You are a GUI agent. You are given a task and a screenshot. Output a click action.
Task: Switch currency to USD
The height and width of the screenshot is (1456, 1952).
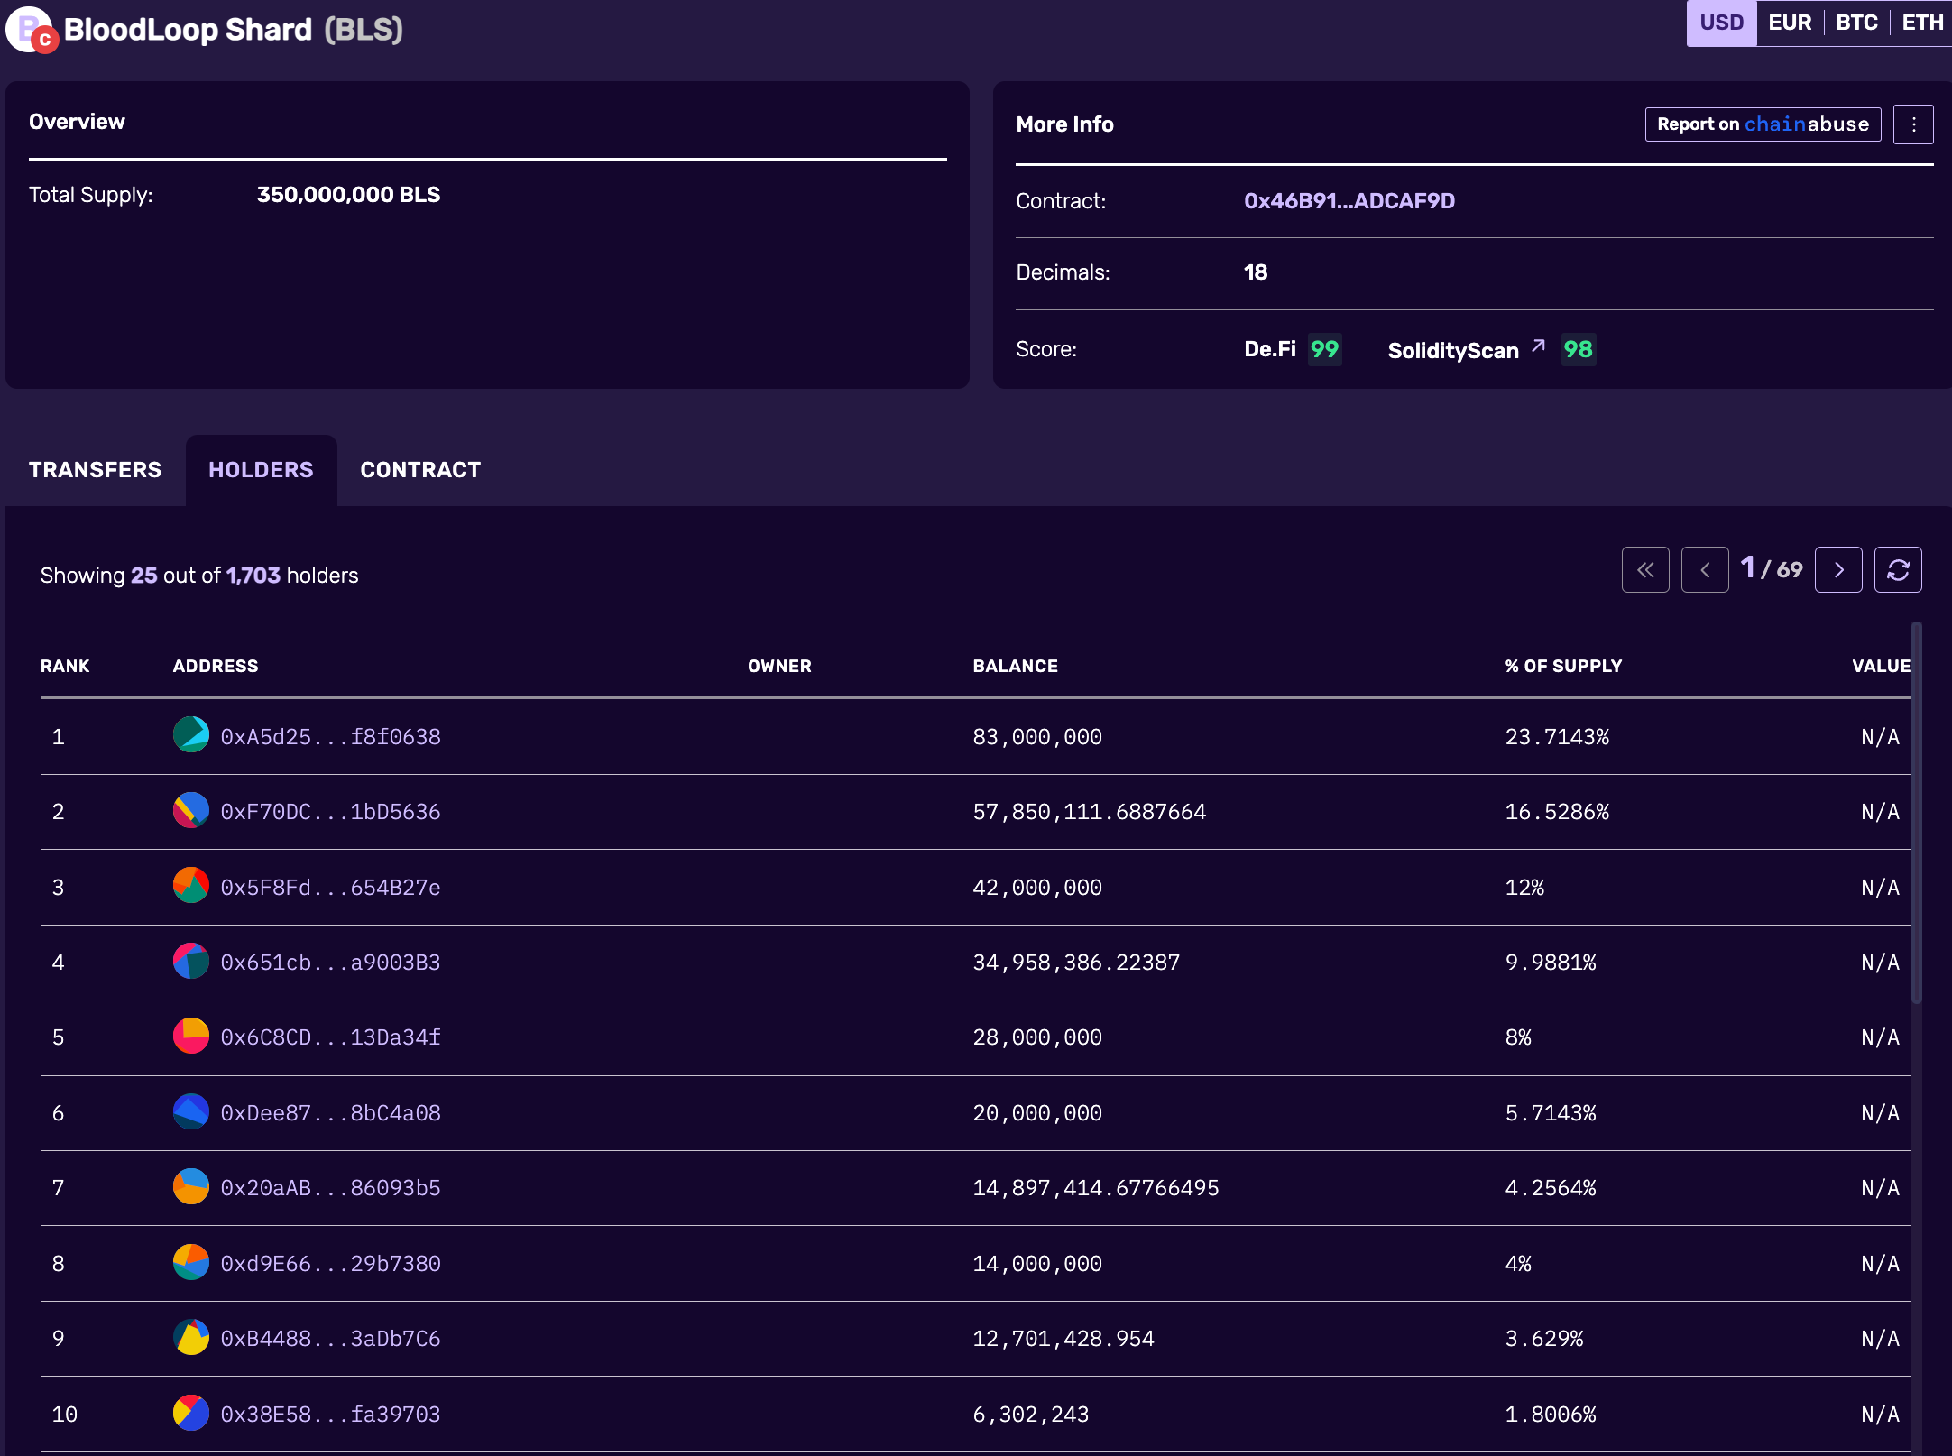(1721, 23)
